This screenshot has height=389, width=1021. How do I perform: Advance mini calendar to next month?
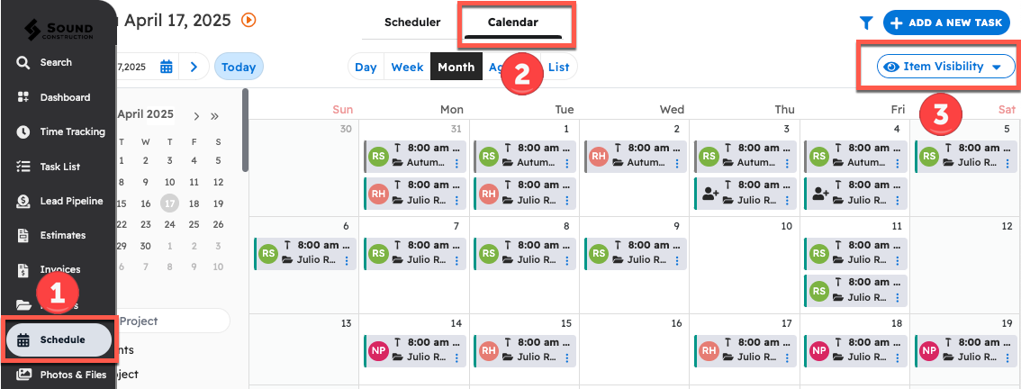point(196,115)
